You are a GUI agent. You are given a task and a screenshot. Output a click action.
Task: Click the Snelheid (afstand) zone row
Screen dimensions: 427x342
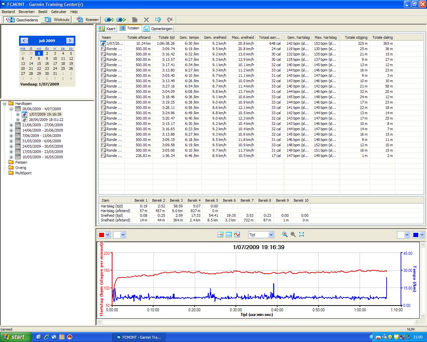click(x=204, y=220)
